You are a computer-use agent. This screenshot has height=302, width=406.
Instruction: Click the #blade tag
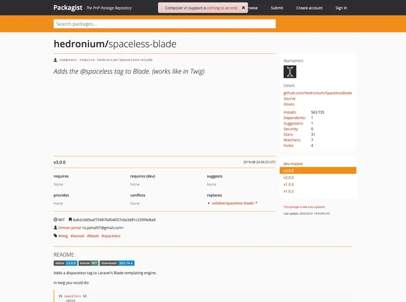93,236
